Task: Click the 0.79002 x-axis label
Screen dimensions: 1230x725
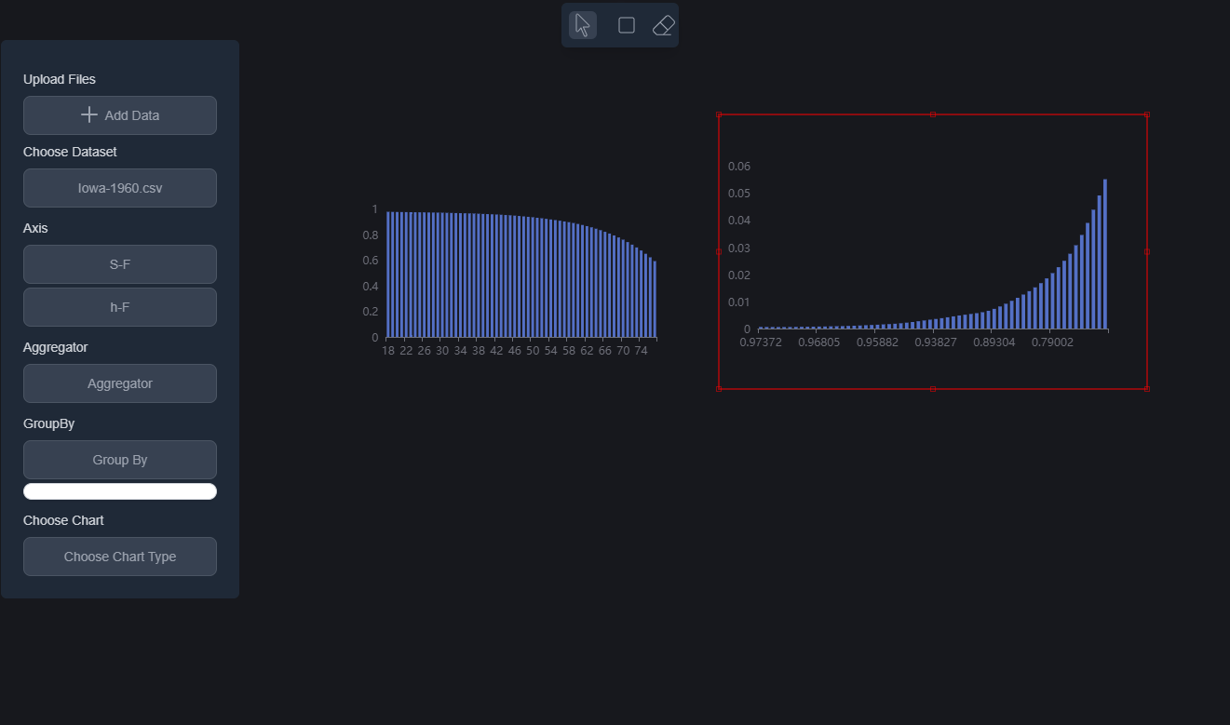Action: click(x=1052, y=342)
